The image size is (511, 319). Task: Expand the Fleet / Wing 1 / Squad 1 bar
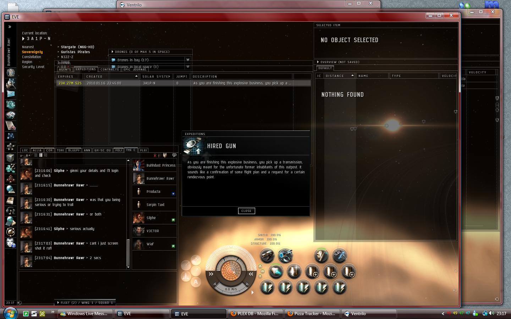tap(85, 303)
